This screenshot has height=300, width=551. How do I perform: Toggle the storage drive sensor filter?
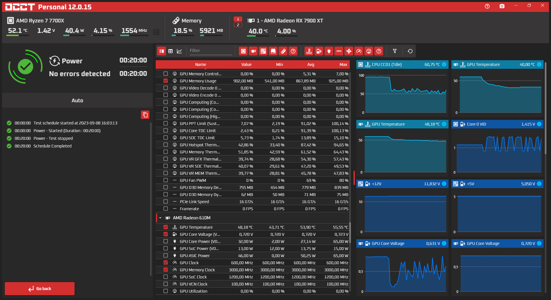[273, 51]
